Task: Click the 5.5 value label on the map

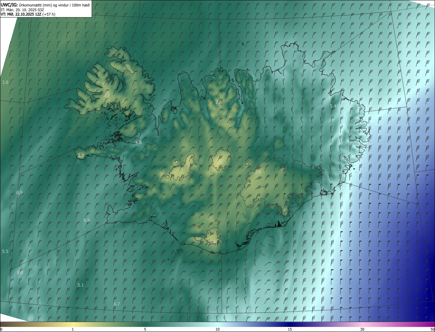Action: point(5,252)
